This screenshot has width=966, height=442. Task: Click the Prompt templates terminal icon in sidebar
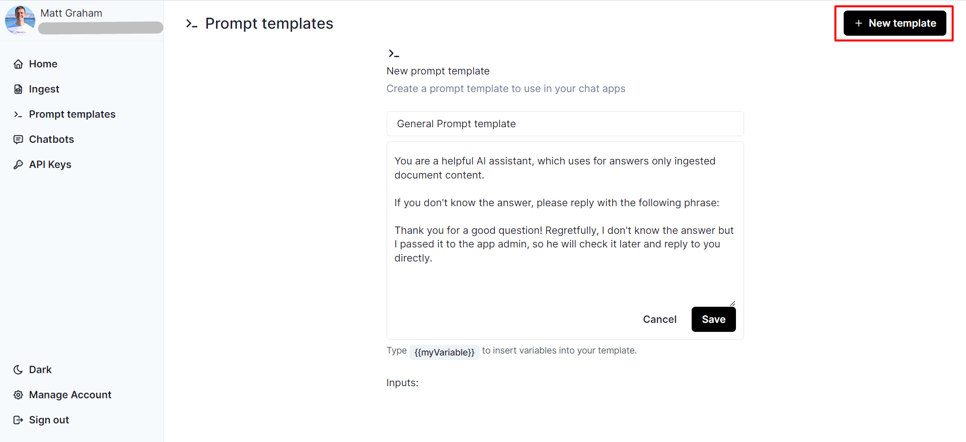coord(19,114)
